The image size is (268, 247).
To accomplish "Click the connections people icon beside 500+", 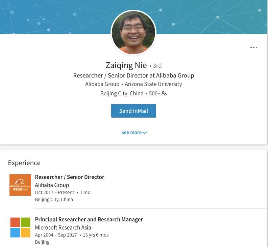I will [x=164, y=93].
